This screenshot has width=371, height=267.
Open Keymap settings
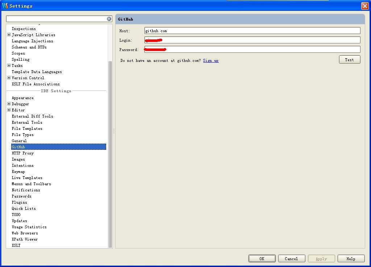pos(18,171)
